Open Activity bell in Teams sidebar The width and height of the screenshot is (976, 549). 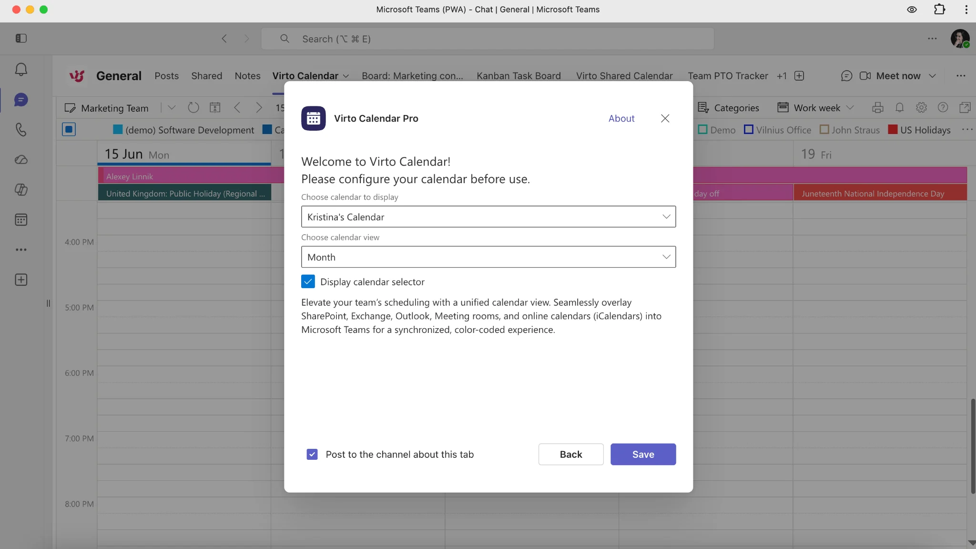[21, 70]
